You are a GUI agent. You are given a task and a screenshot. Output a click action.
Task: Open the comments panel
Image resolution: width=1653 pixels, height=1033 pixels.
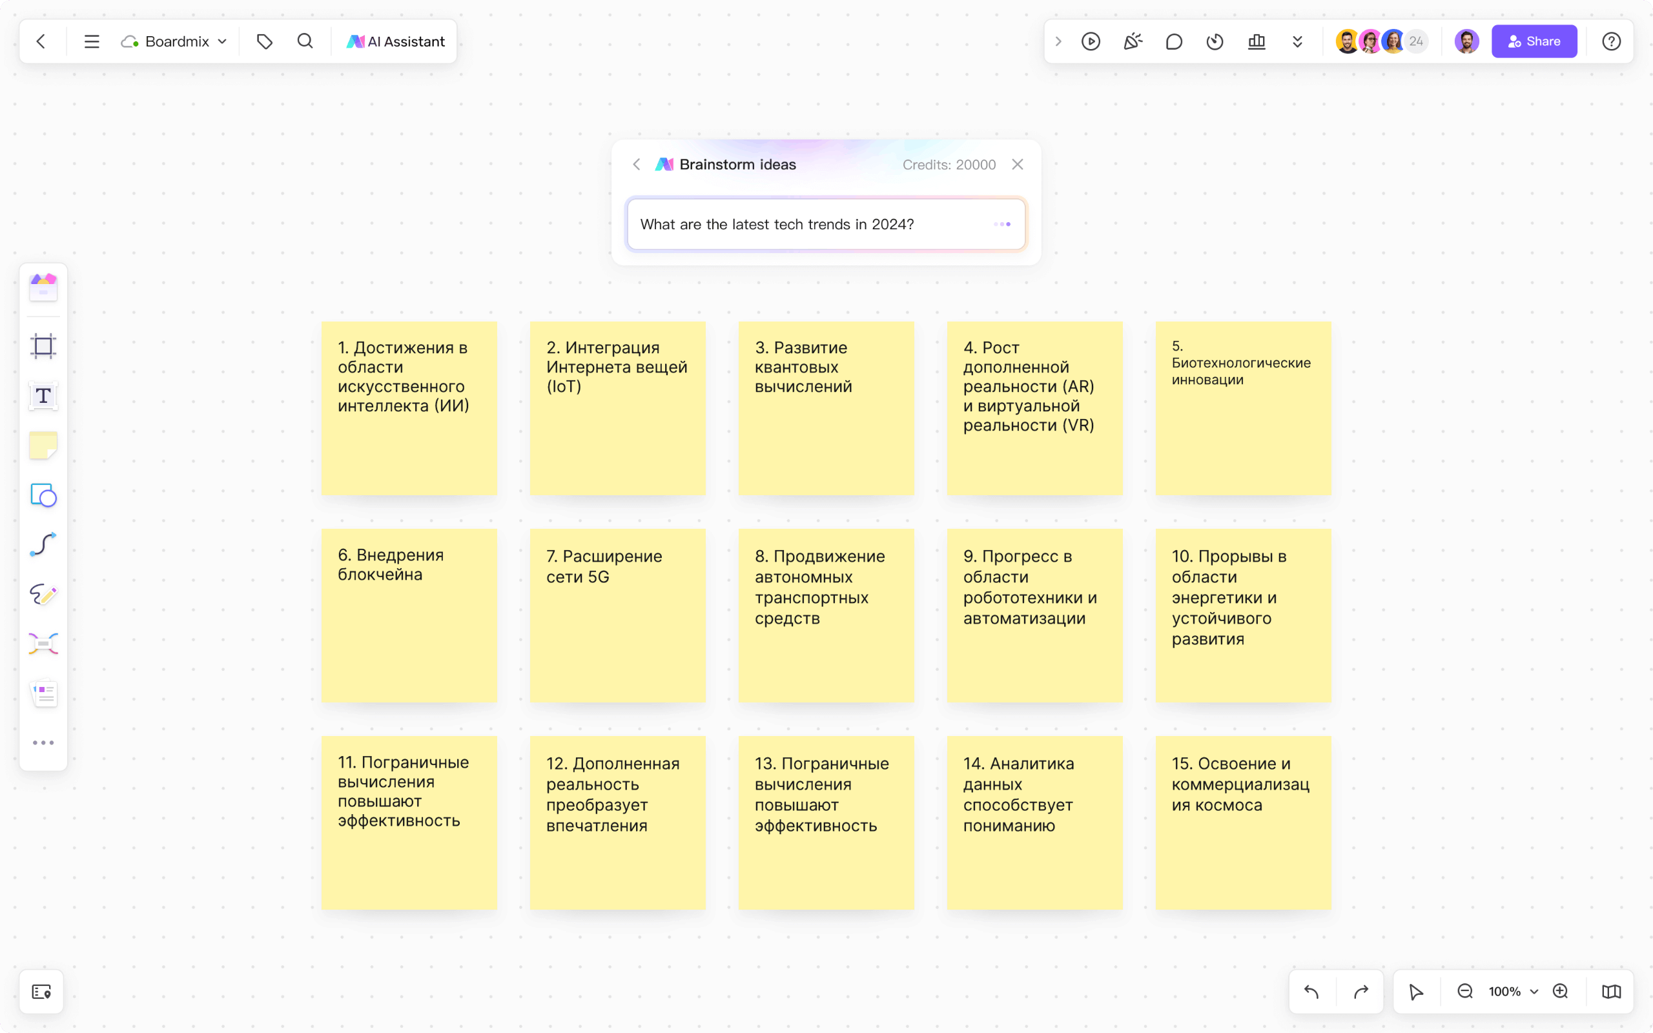tap(1173, 41)
